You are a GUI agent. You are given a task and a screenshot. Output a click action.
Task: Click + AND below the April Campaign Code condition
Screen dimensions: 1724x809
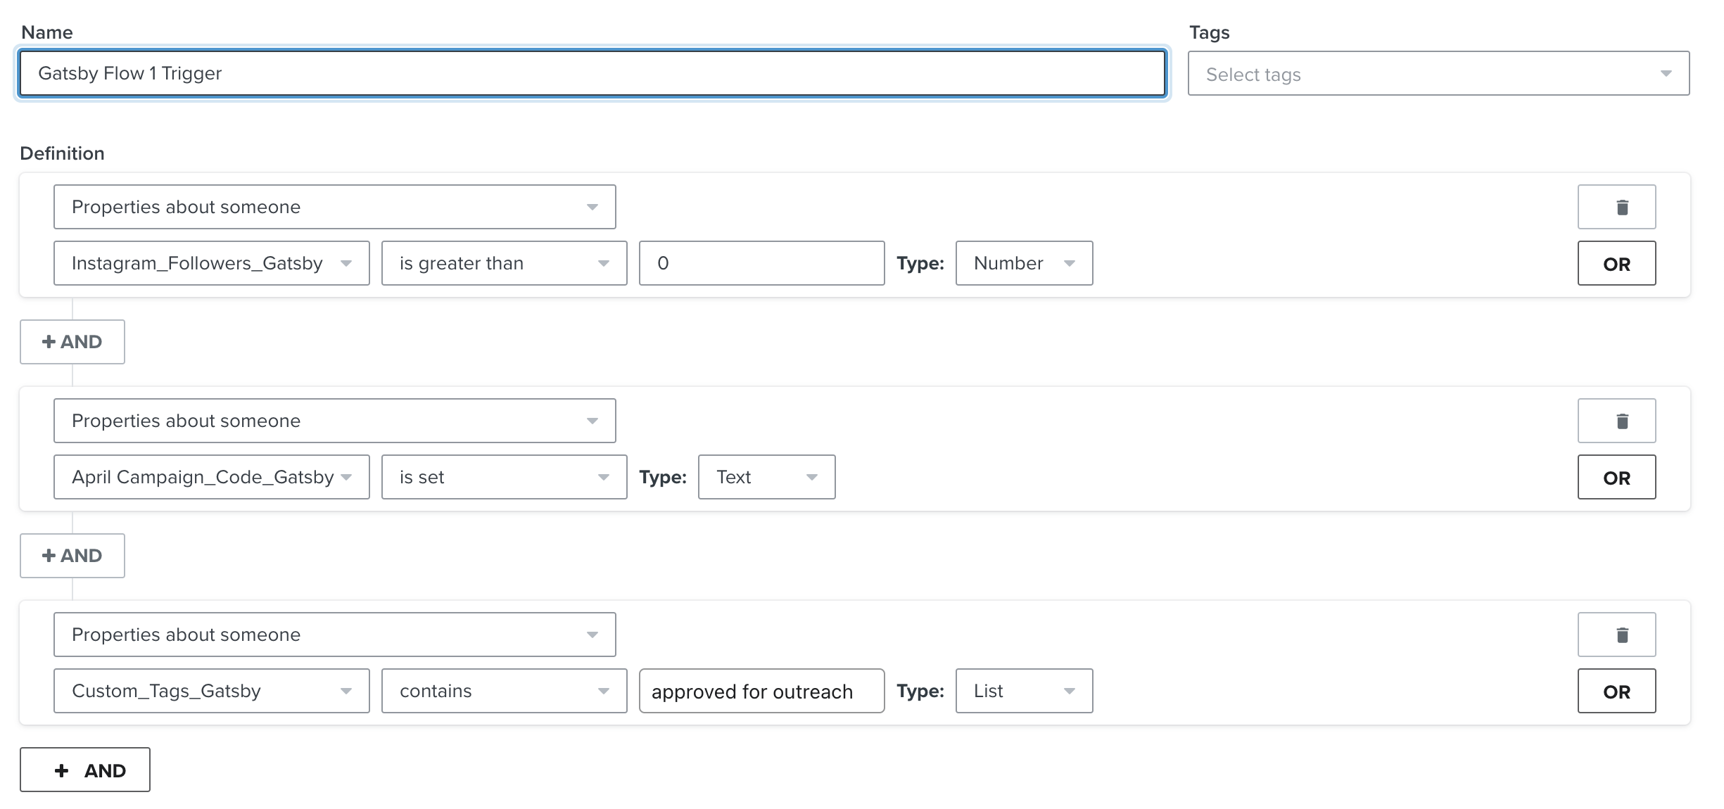pyautogui.click(x=72, y=556)
